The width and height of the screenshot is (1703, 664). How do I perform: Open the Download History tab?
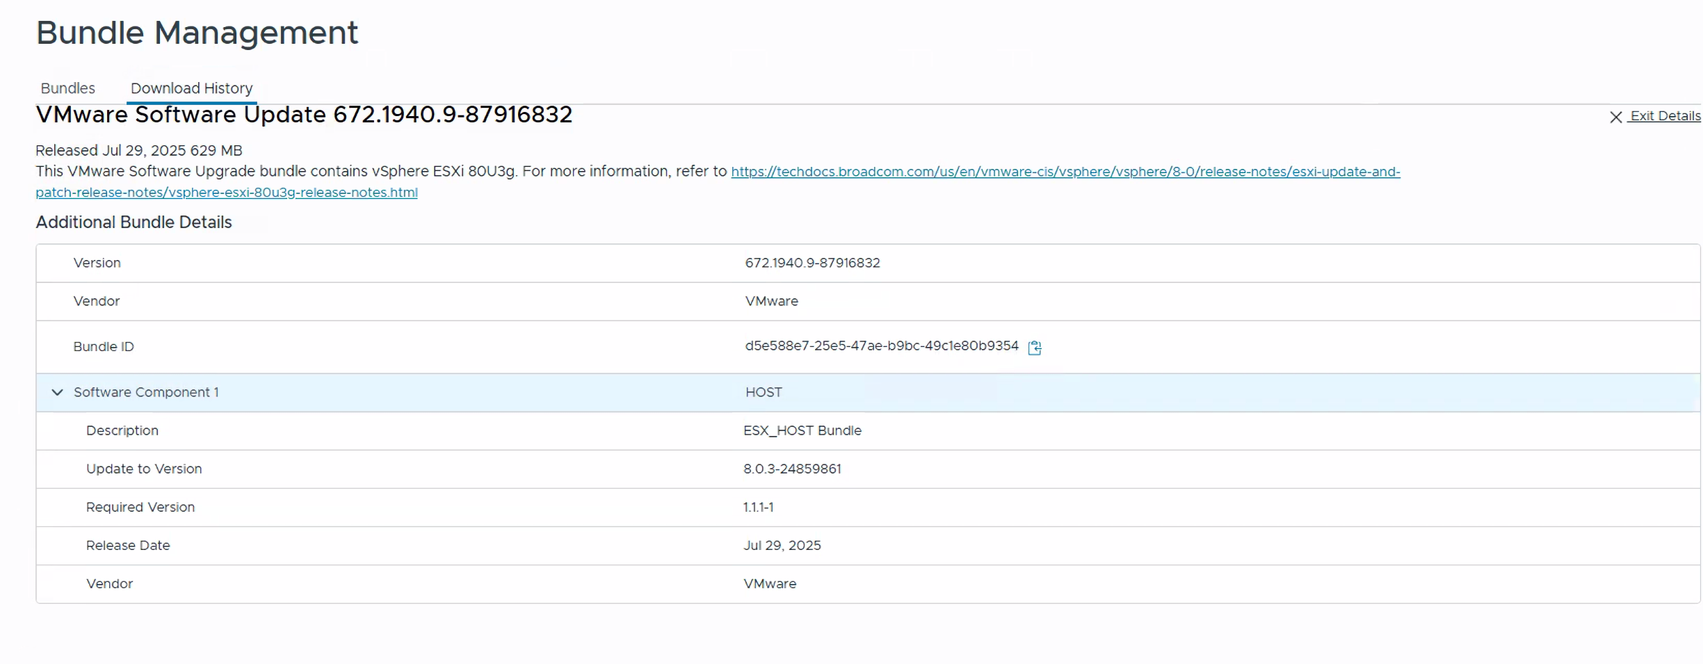point(192,88)
